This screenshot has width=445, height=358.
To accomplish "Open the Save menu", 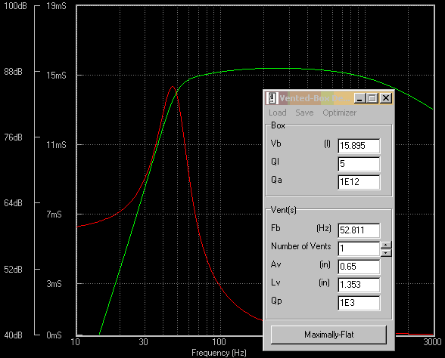I will [x=304, y=113].
